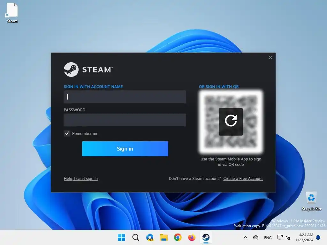Show hidden system tray icons
This screenshot has width=327, height=245.
coord(246,237)
